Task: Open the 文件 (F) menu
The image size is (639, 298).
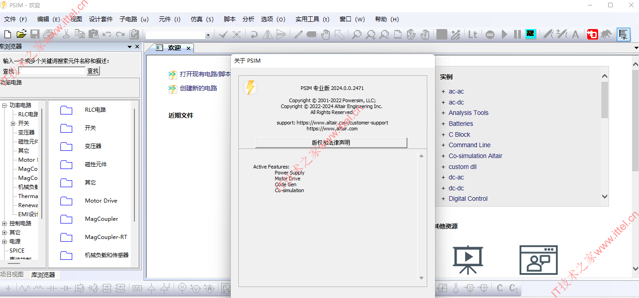Action: 15,19
